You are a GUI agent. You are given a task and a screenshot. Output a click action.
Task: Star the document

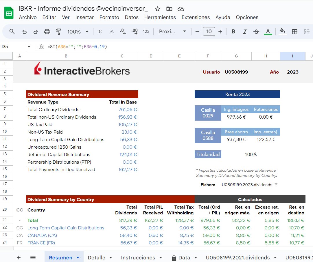coord(157,9)
